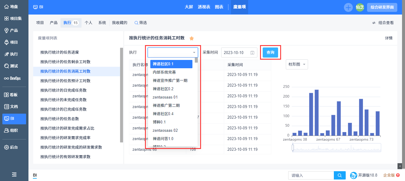Open the 详情 details link
This screenshot has width=405, height=181.
click(389, 38)
